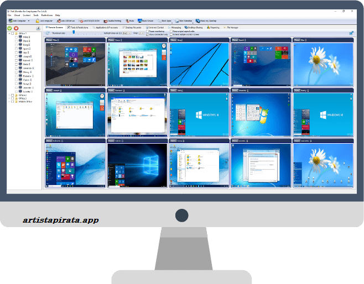Click the Blank Screen monitor icon
Viewport: 364px width, 284px height.
pos(139,20)
